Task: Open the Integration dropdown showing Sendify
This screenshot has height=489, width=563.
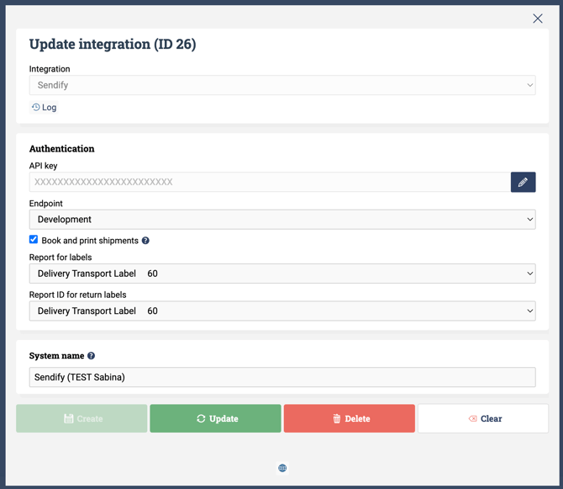Action: coord(282,85)
